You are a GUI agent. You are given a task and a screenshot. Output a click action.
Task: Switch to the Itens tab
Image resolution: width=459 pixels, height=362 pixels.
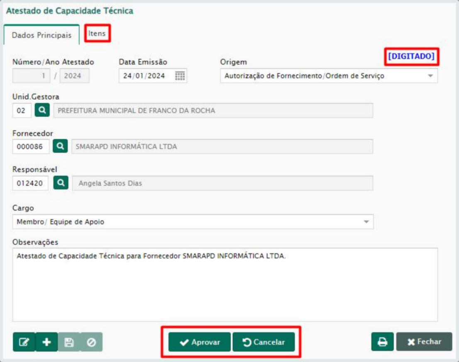click(97, 34)
